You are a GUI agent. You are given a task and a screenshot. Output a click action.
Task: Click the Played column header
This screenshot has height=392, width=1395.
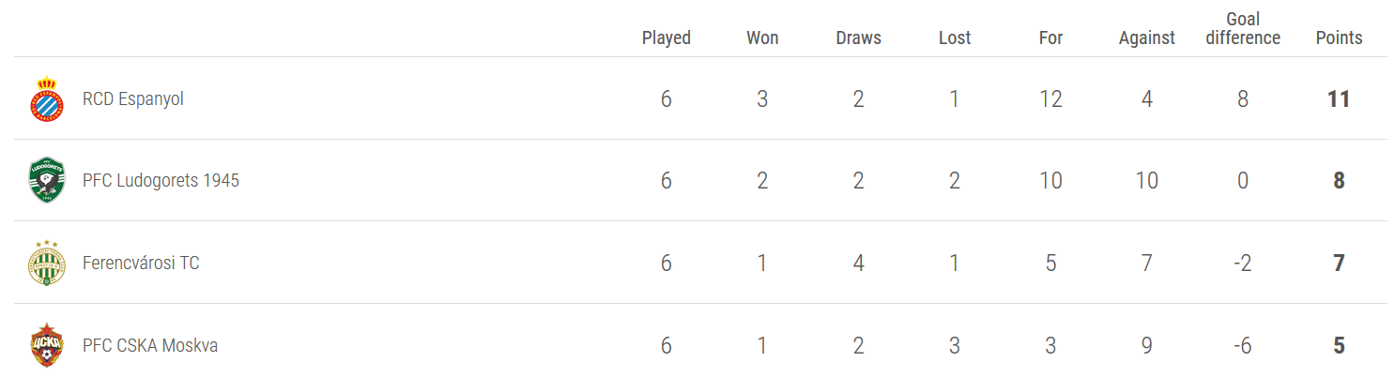(x=667, y=38)
